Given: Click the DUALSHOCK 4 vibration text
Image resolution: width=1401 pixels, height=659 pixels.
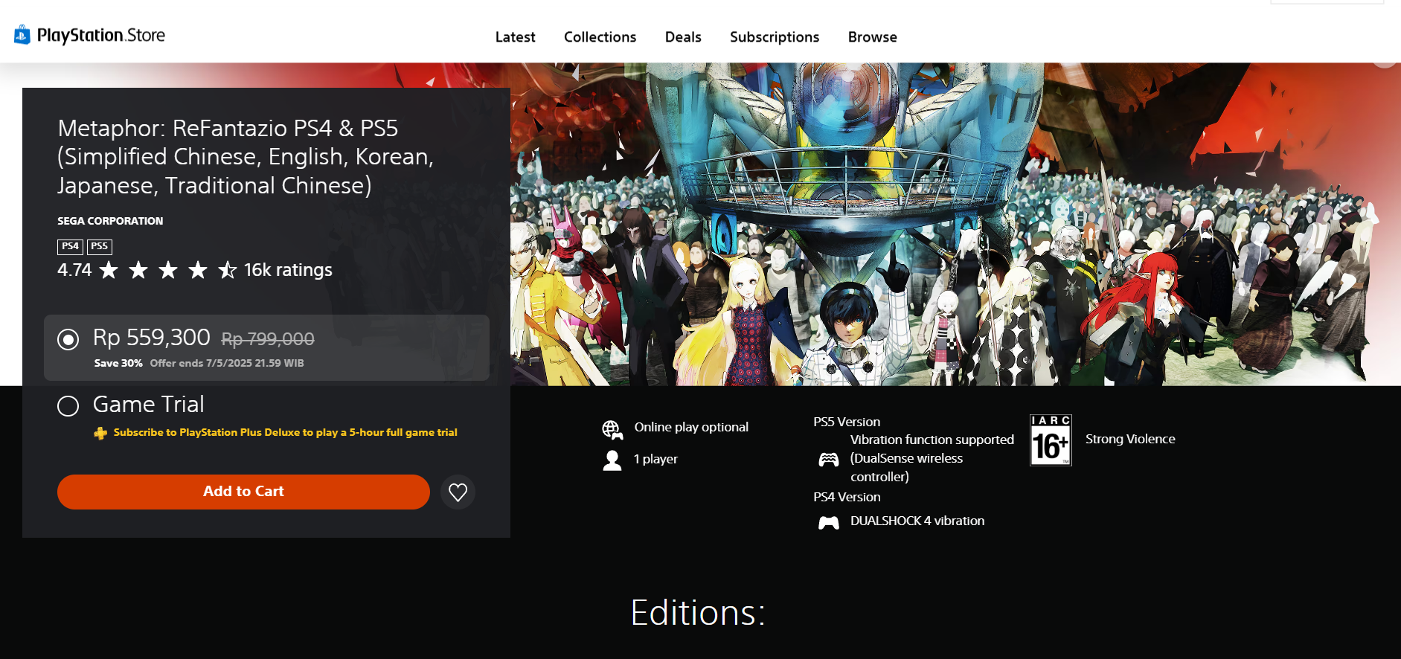Looking at the screenshot, I should point(917,521).
